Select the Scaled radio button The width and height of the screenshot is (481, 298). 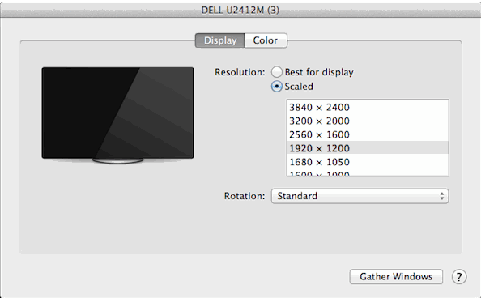pyautogui.click(x=276, y=87)
